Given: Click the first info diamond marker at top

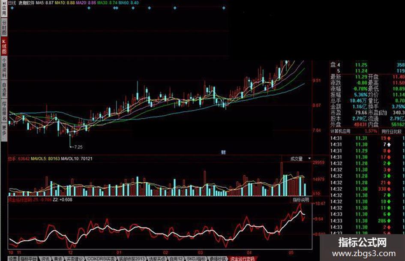Looking at the screenshot, I should click(12, 8).
